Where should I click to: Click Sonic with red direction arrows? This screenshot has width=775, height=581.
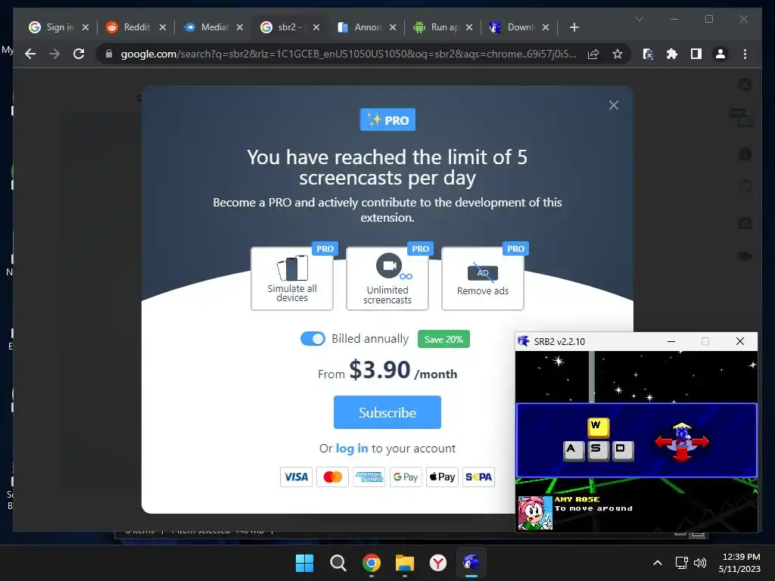pyautogui.click(x=682, y=442)
